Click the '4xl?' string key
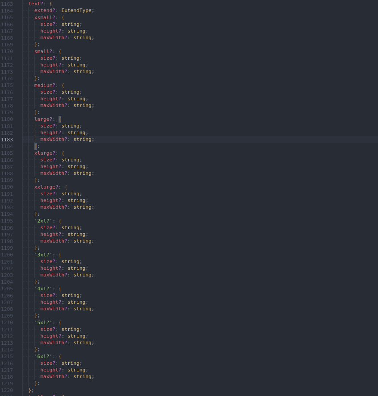Viewport: 378px width, 396px height. pyautogui.click(x=43, y=289)
